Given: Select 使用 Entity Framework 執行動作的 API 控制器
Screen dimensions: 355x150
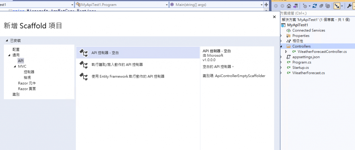Looking at the screenshot, I should coord(138,76).
